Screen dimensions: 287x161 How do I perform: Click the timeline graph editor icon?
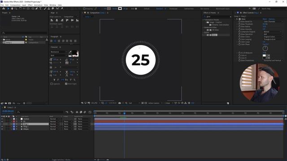pos(90,112)
